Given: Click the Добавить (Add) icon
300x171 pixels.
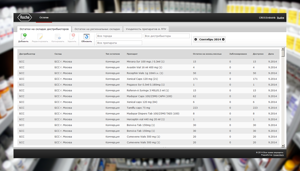Looking at the screenshot, I should [x=23, y=37].
